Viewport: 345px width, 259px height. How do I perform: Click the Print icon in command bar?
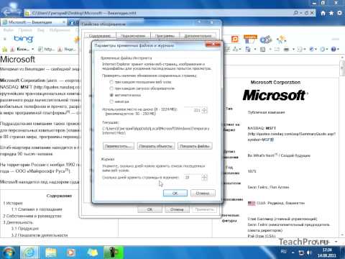[286, 49]
